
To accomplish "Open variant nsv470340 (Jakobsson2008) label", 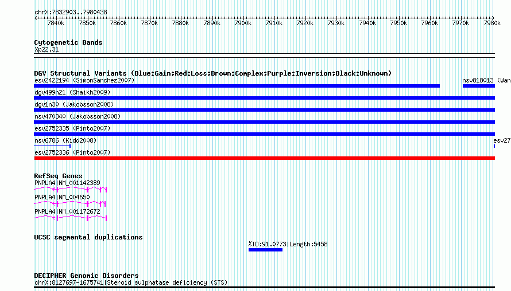I will tap(78, 116).
